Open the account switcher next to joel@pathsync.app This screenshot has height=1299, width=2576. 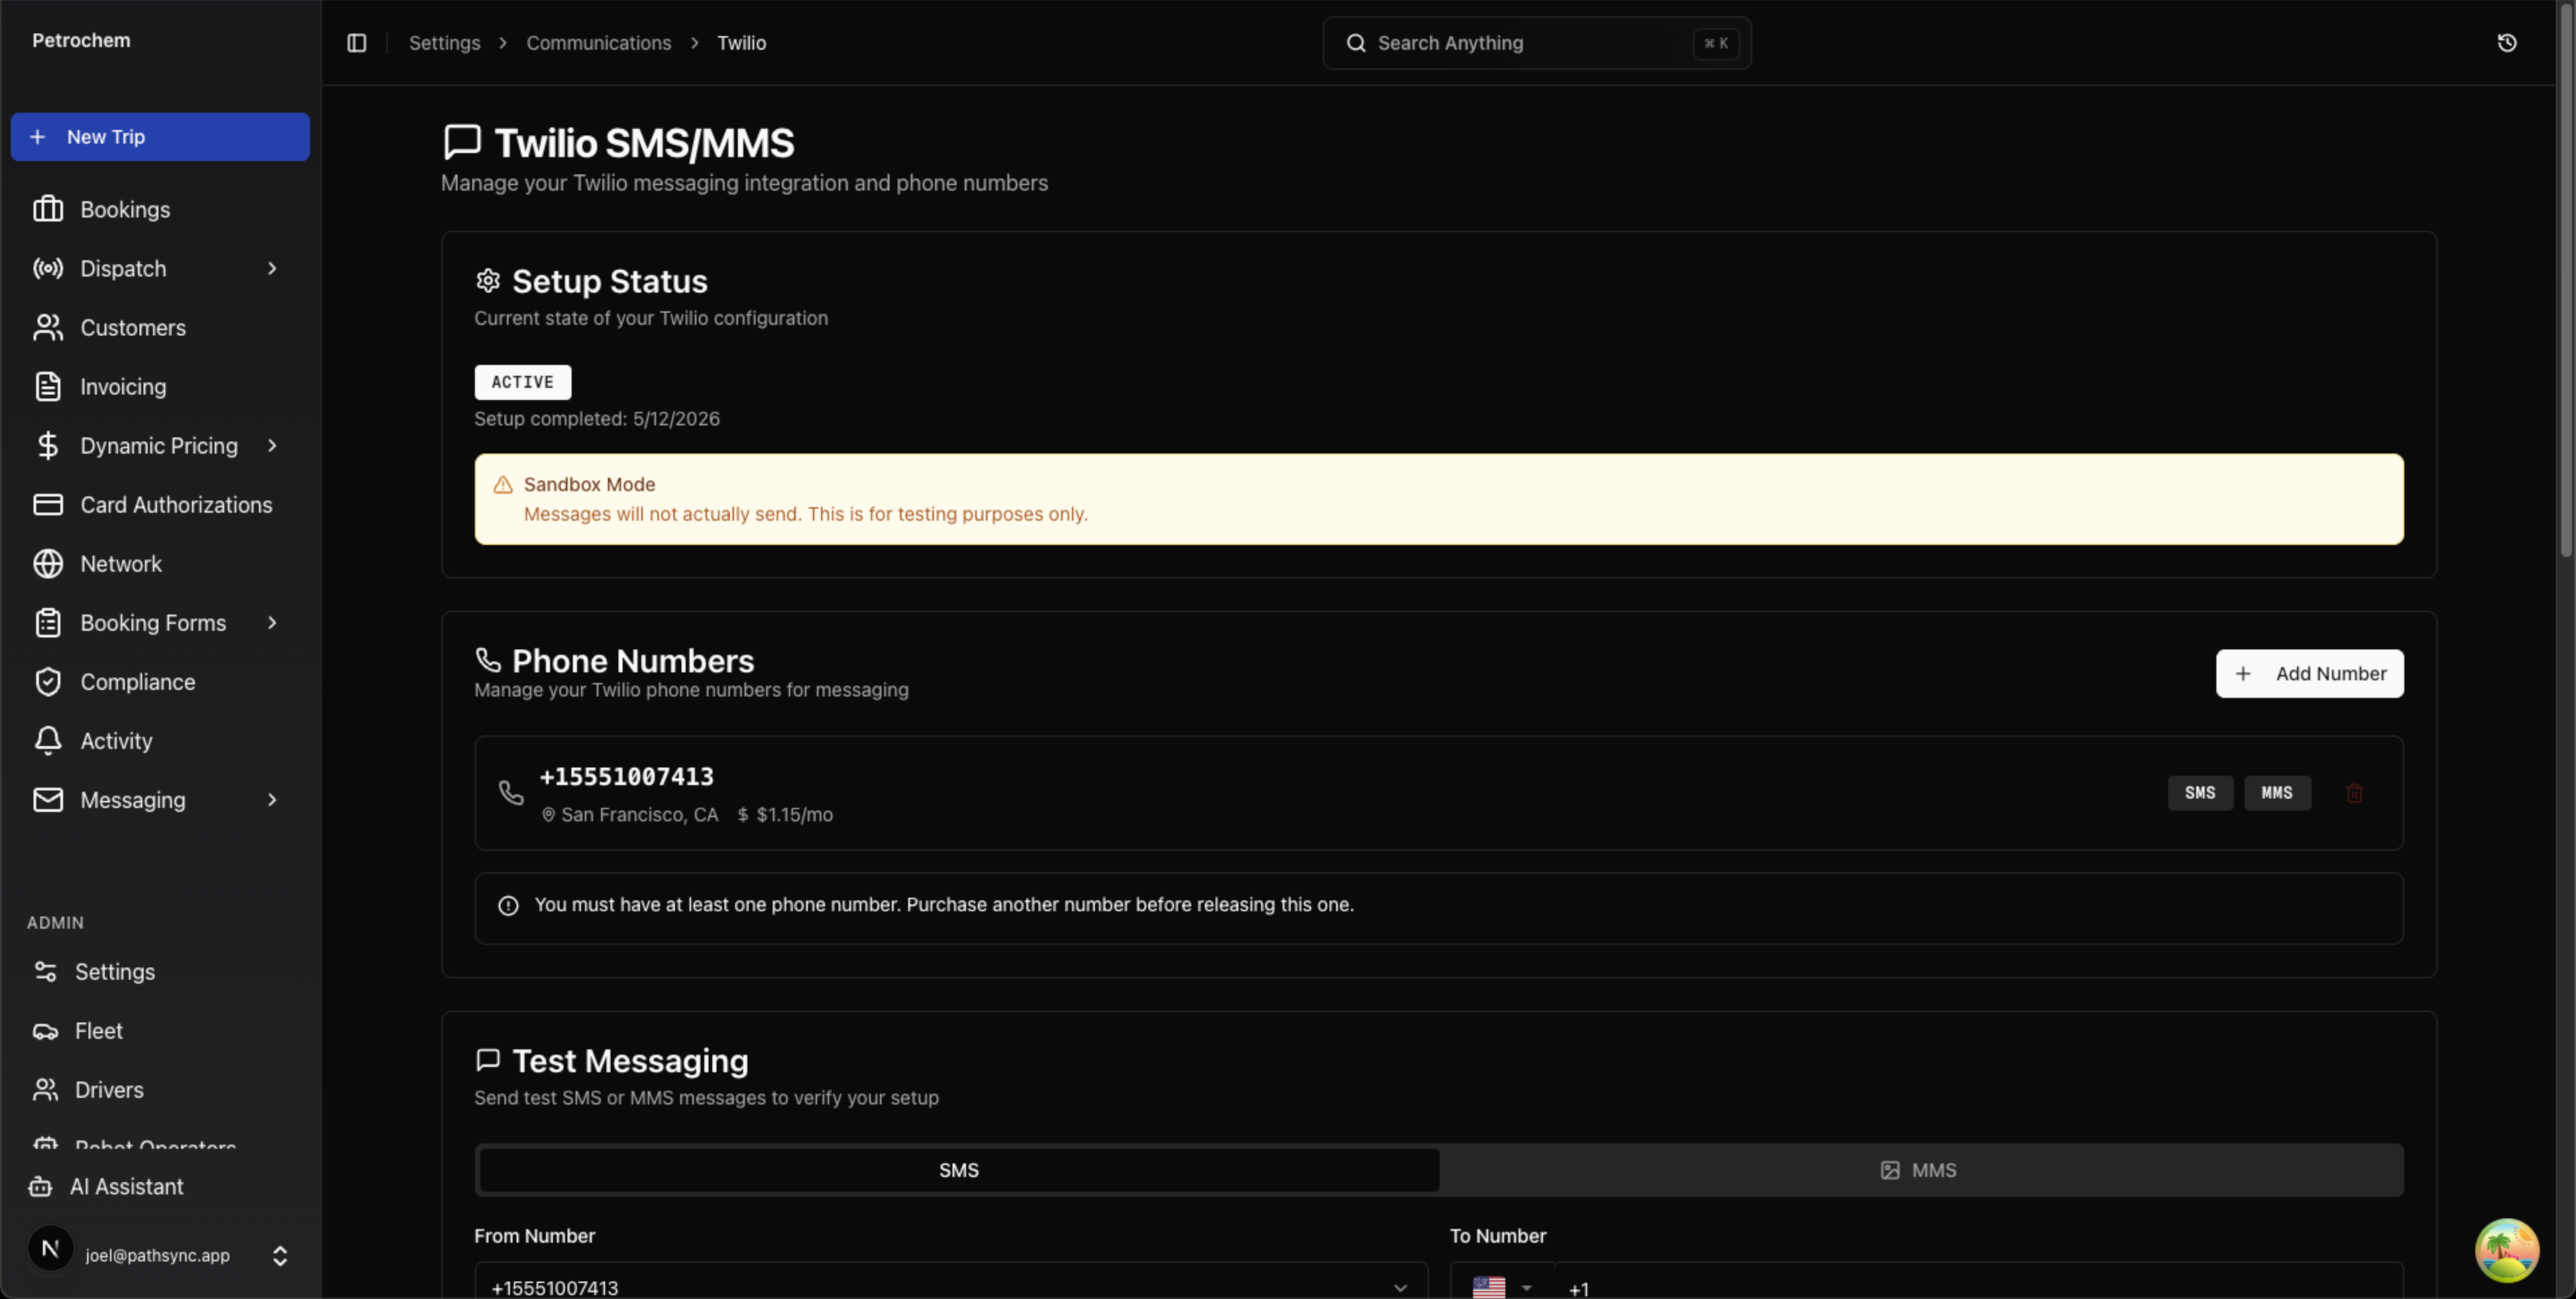[x=280, y=1255]
